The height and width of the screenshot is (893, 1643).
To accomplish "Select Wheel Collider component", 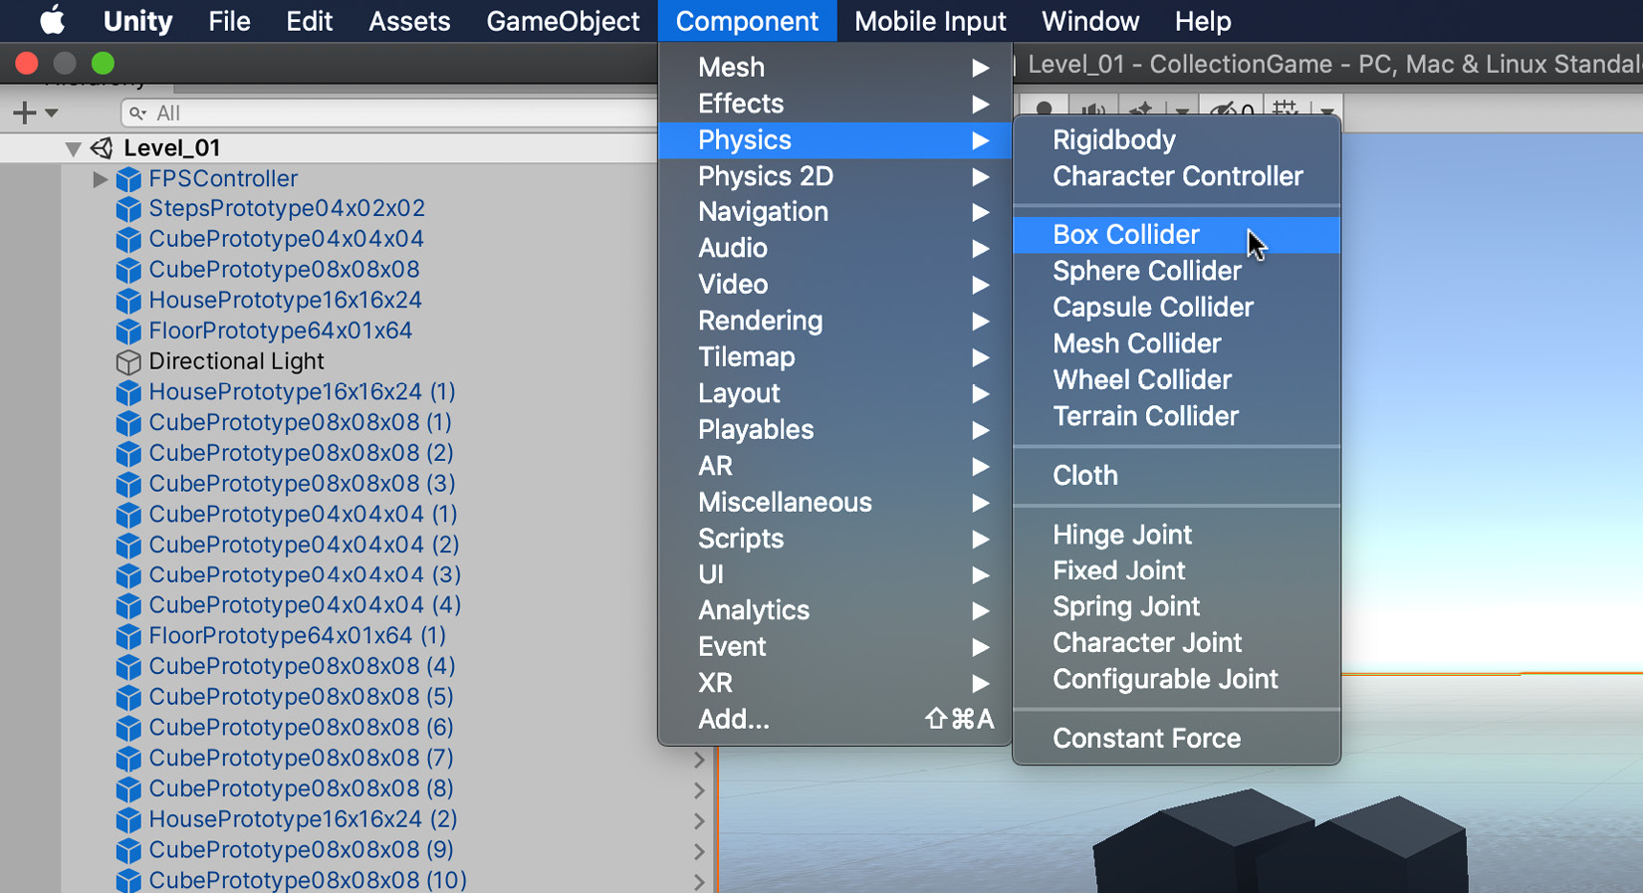I will (1176, 380).
